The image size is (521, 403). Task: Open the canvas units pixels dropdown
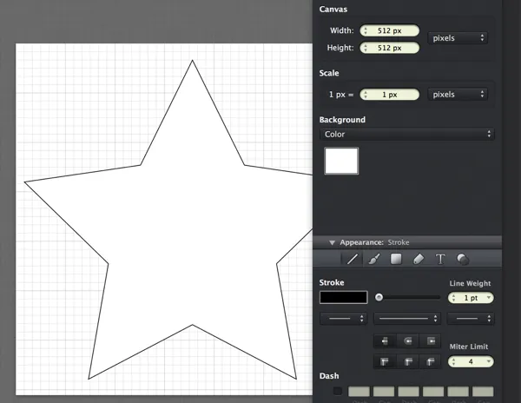458,38
